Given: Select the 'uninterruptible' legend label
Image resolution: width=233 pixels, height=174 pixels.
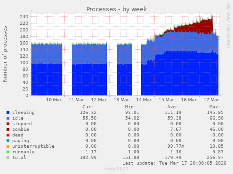Looking at the screenshot, I should point(33,146).
